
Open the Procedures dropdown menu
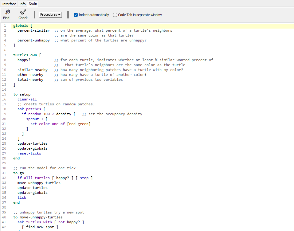(51, 14)
